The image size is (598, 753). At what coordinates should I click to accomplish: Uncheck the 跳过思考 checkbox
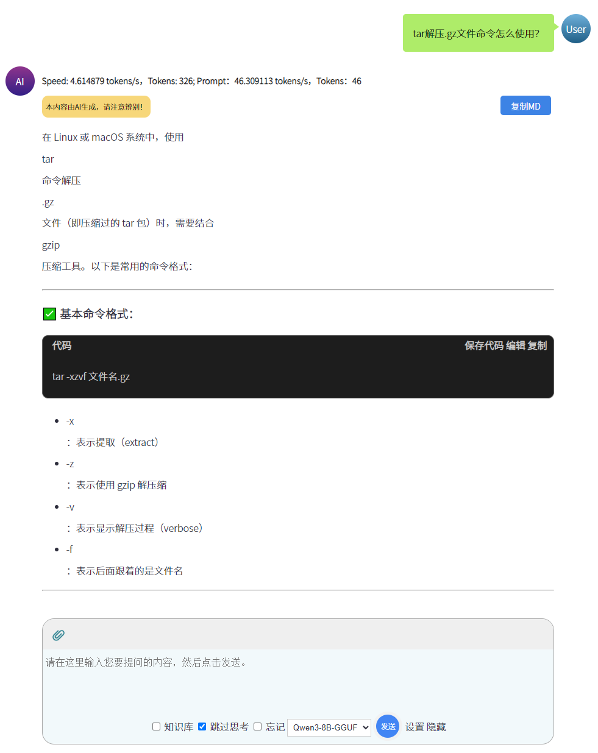click(202, 726)
